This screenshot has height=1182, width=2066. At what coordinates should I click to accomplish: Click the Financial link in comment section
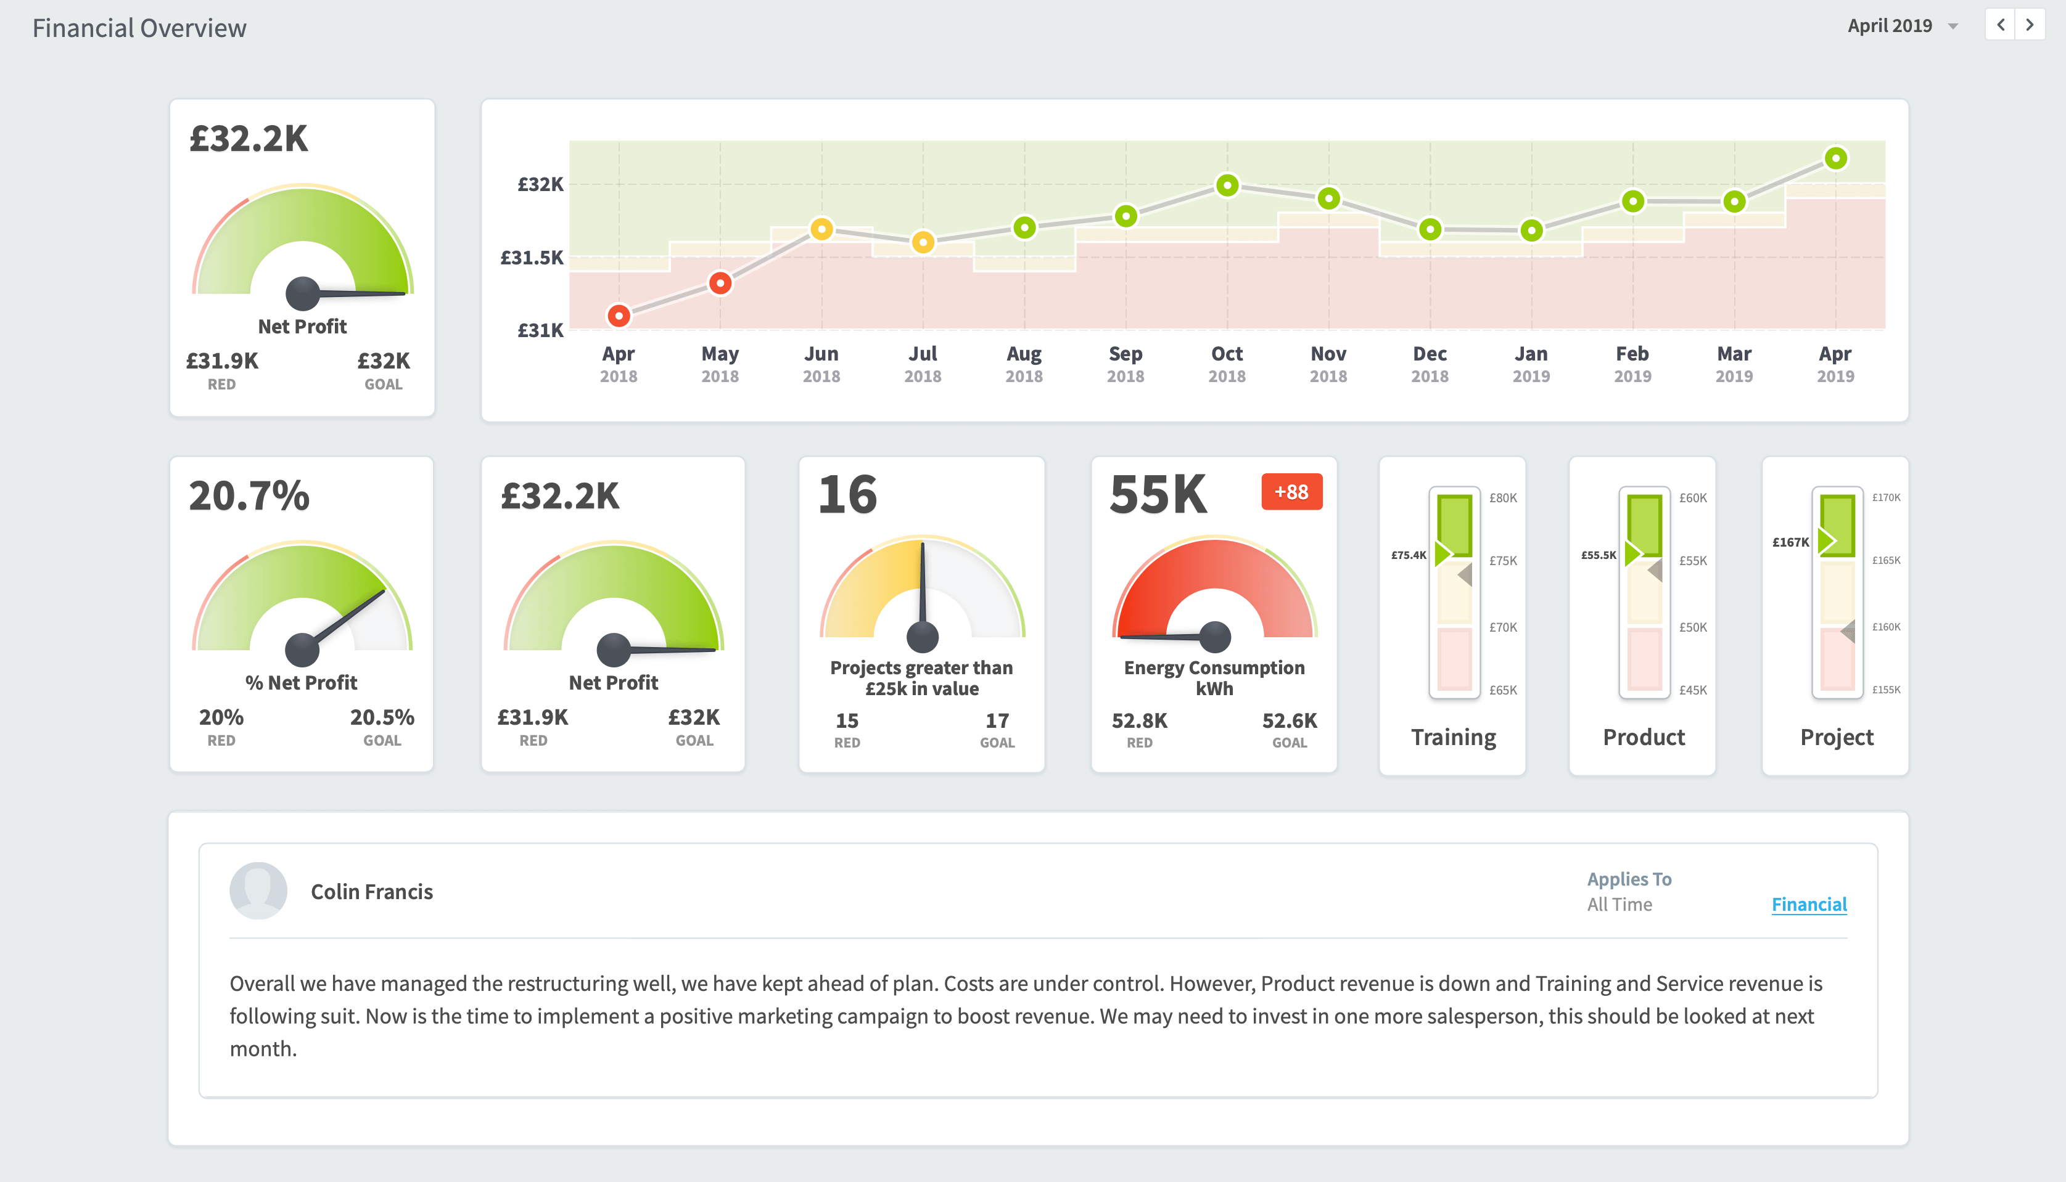(x=1809, y=904)
